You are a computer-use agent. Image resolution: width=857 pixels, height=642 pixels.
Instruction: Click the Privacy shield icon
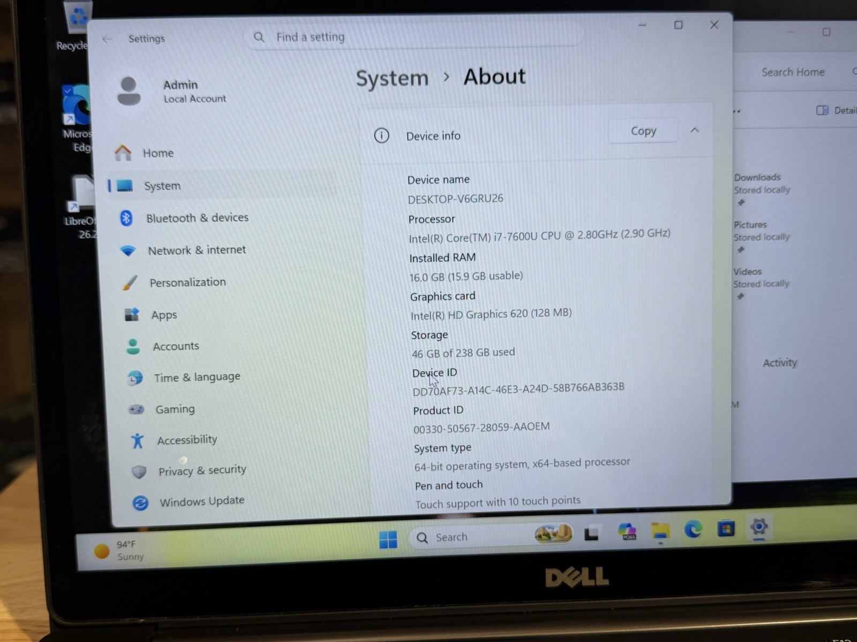[x=139, y=471]
